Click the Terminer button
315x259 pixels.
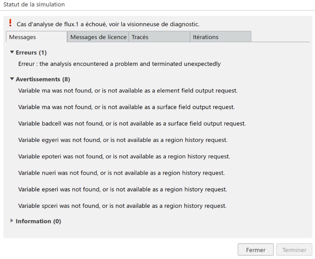[x=294, y=250]
